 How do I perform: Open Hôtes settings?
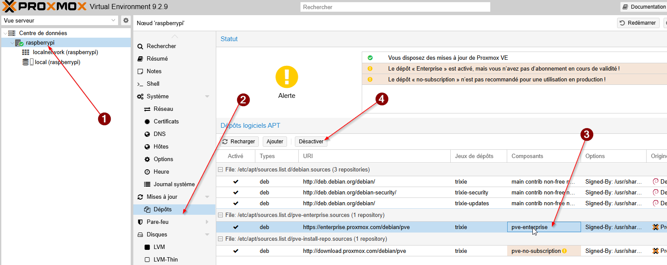(x=161, y=146)
